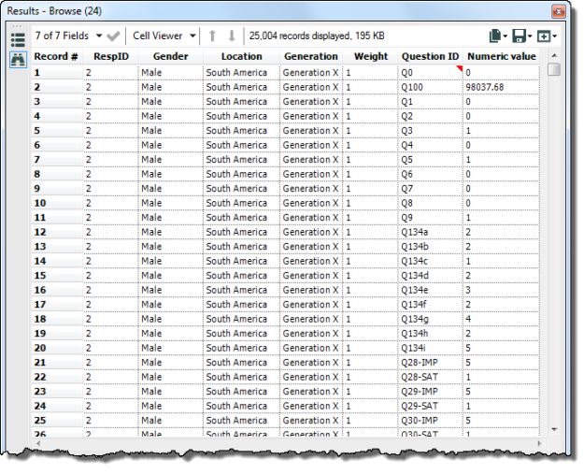
Task: Select the Weight cell in record 8
Action: (x=371, y=174)
